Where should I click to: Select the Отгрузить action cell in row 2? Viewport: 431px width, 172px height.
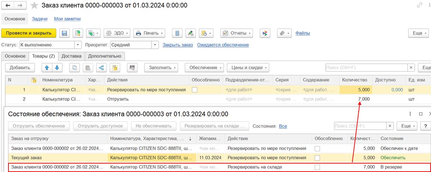pyautogui.click(x=147, y=99)
